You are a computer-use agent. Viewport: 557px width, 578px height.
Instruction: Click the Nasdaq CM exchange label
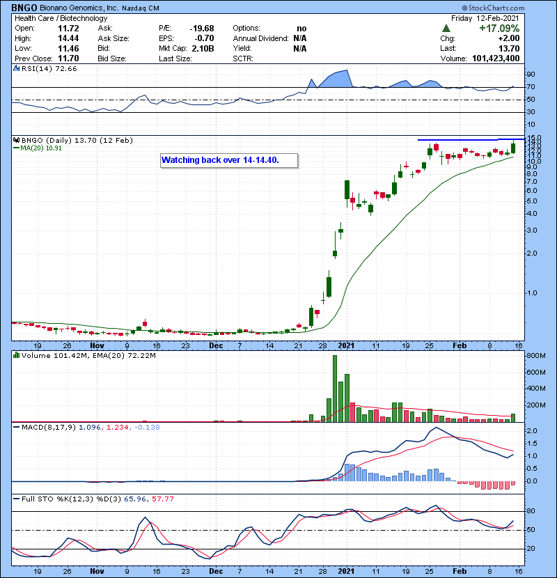tap(141, 8)
